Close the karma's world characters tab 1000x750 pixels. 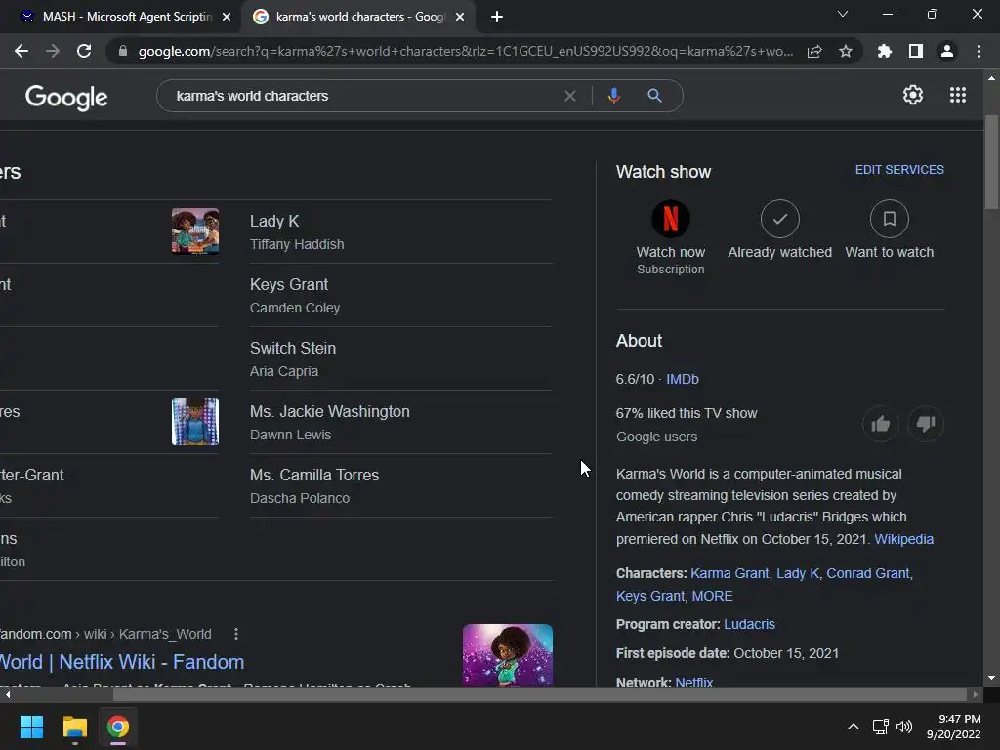pyautogui.click(x=460, y=18)
